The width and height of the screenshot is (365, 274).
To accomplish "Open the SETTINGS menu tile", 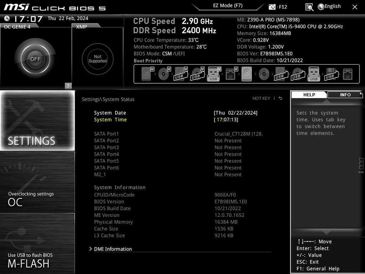I will 38,121.
